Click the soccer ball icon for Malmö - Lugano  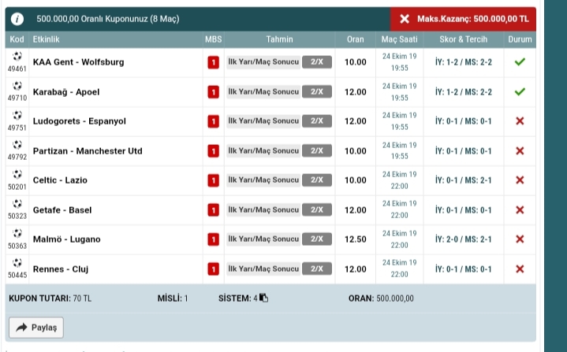(x=17, y=234)
